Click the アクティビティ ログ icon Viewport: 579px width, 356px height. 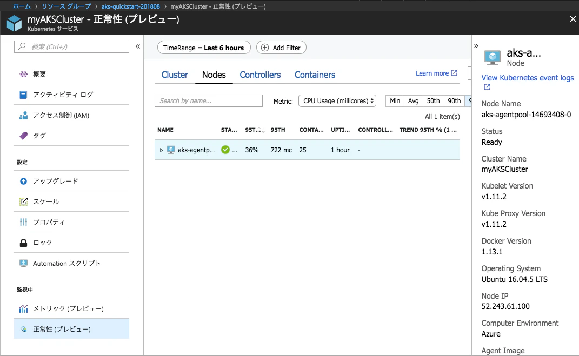(x=23, y=95)
